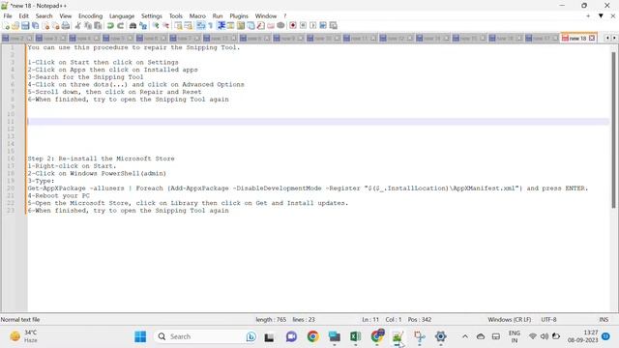Open Find dialog via binoculars icon

[133, 26]
